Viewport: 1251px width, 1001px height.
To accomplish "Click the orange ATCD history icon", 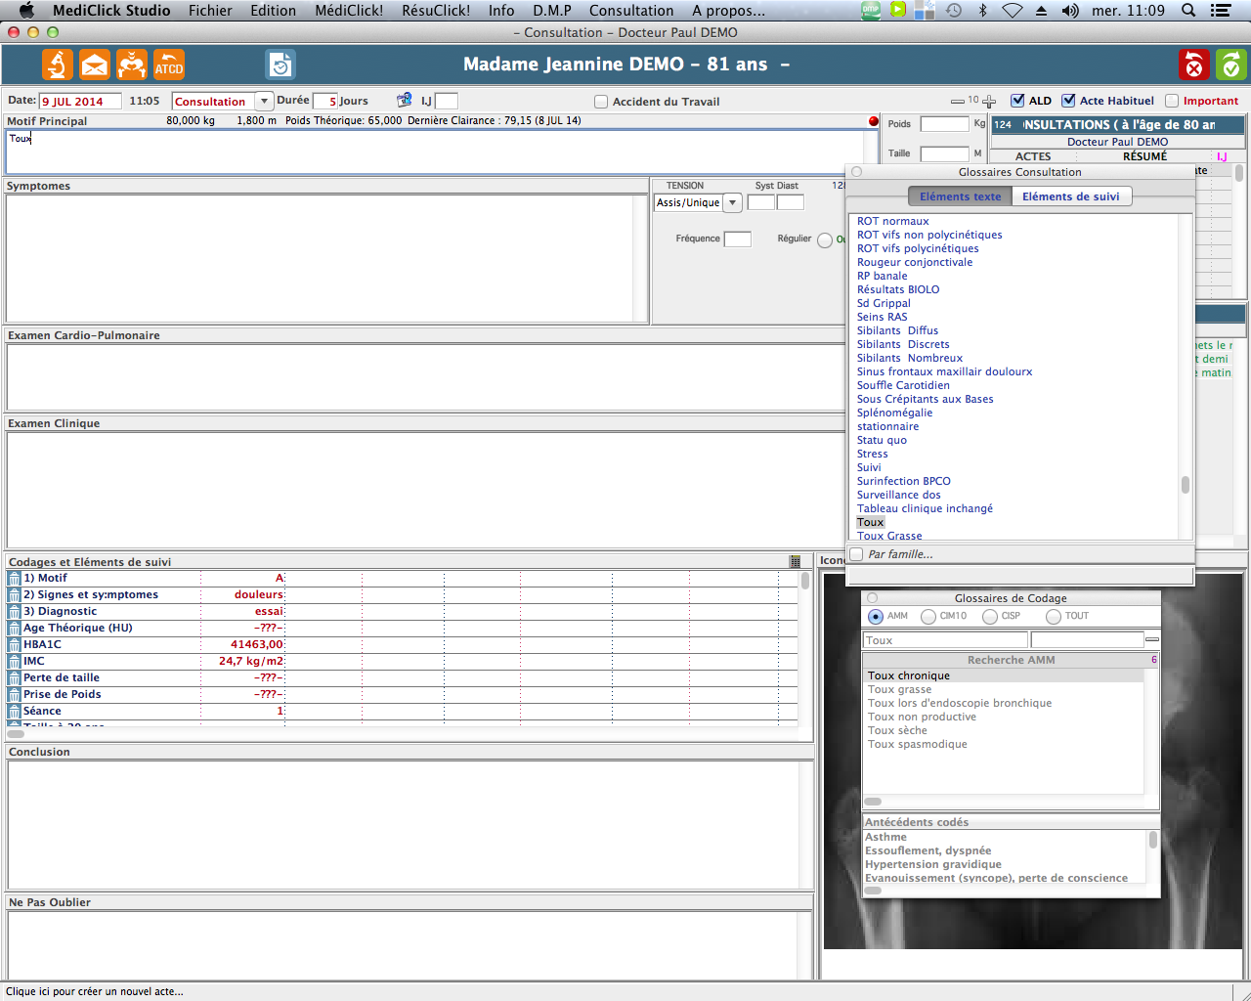I will point(169,65).
